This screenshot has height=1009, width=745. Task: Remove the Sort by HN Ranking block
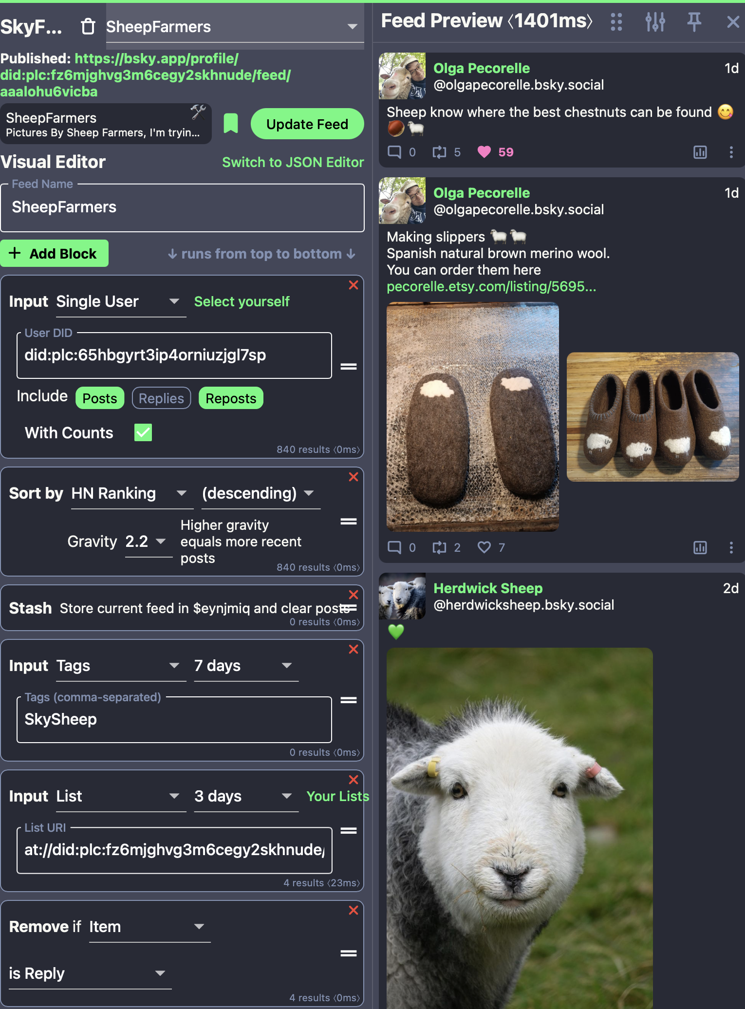(354, 477)
